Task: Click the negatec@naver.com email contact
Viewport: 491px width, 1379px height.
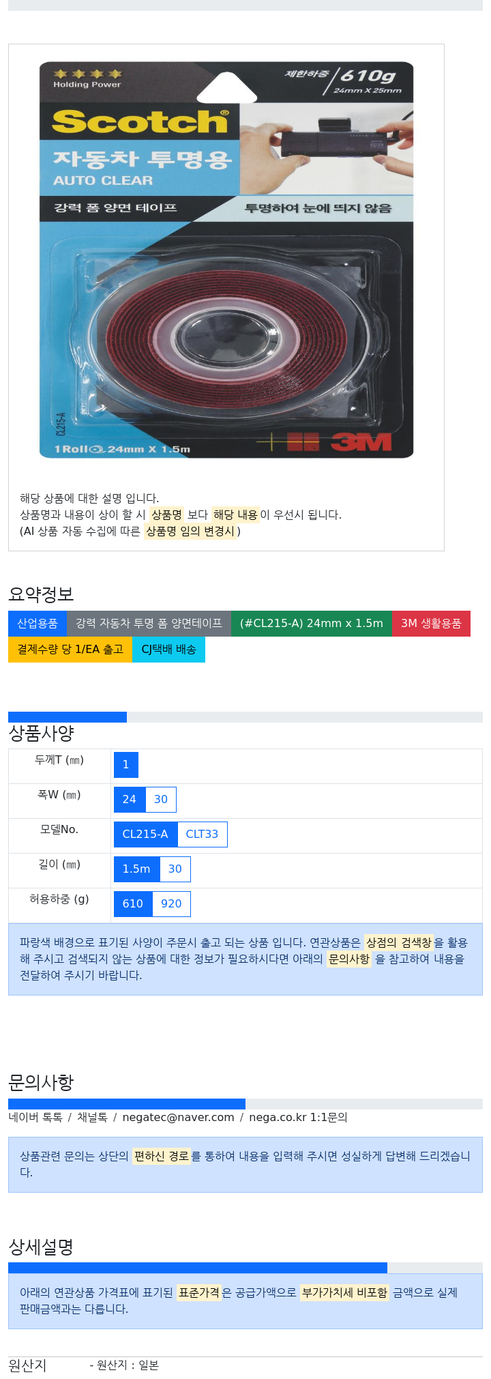Action: (178, 1118)
